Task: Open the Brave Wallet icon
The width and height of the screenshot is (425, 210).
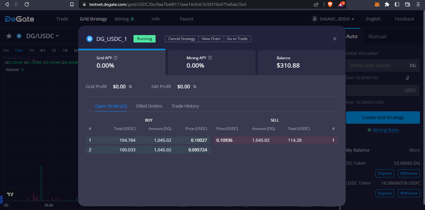Action: click(408, 4)
